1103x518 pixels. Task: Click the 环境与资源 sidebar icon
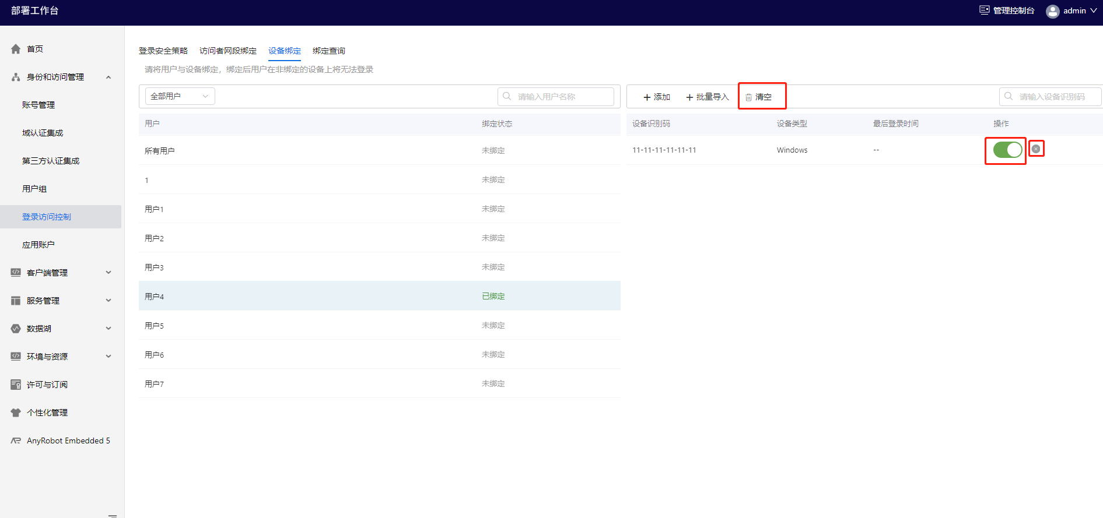(16, 356)
